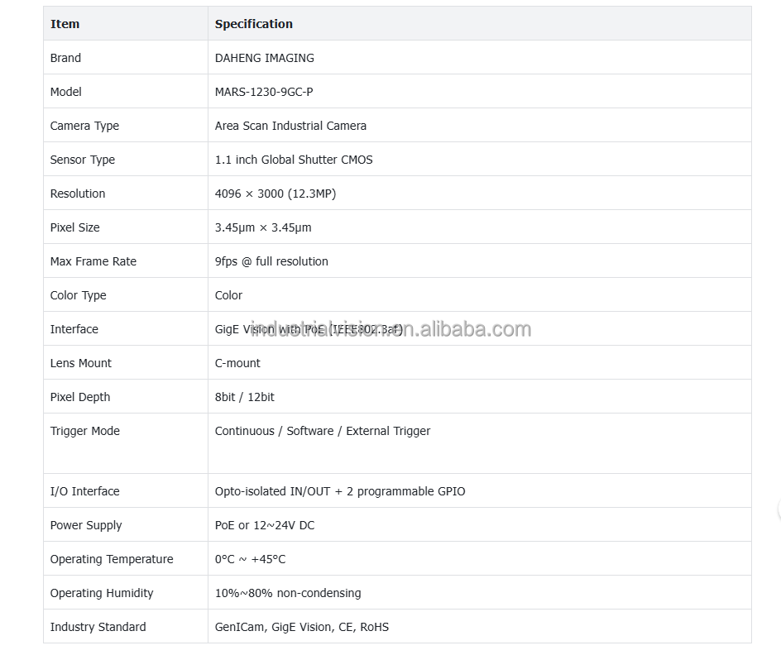Click the 'Specification' column header
The image size is (781, 655).
253,24
